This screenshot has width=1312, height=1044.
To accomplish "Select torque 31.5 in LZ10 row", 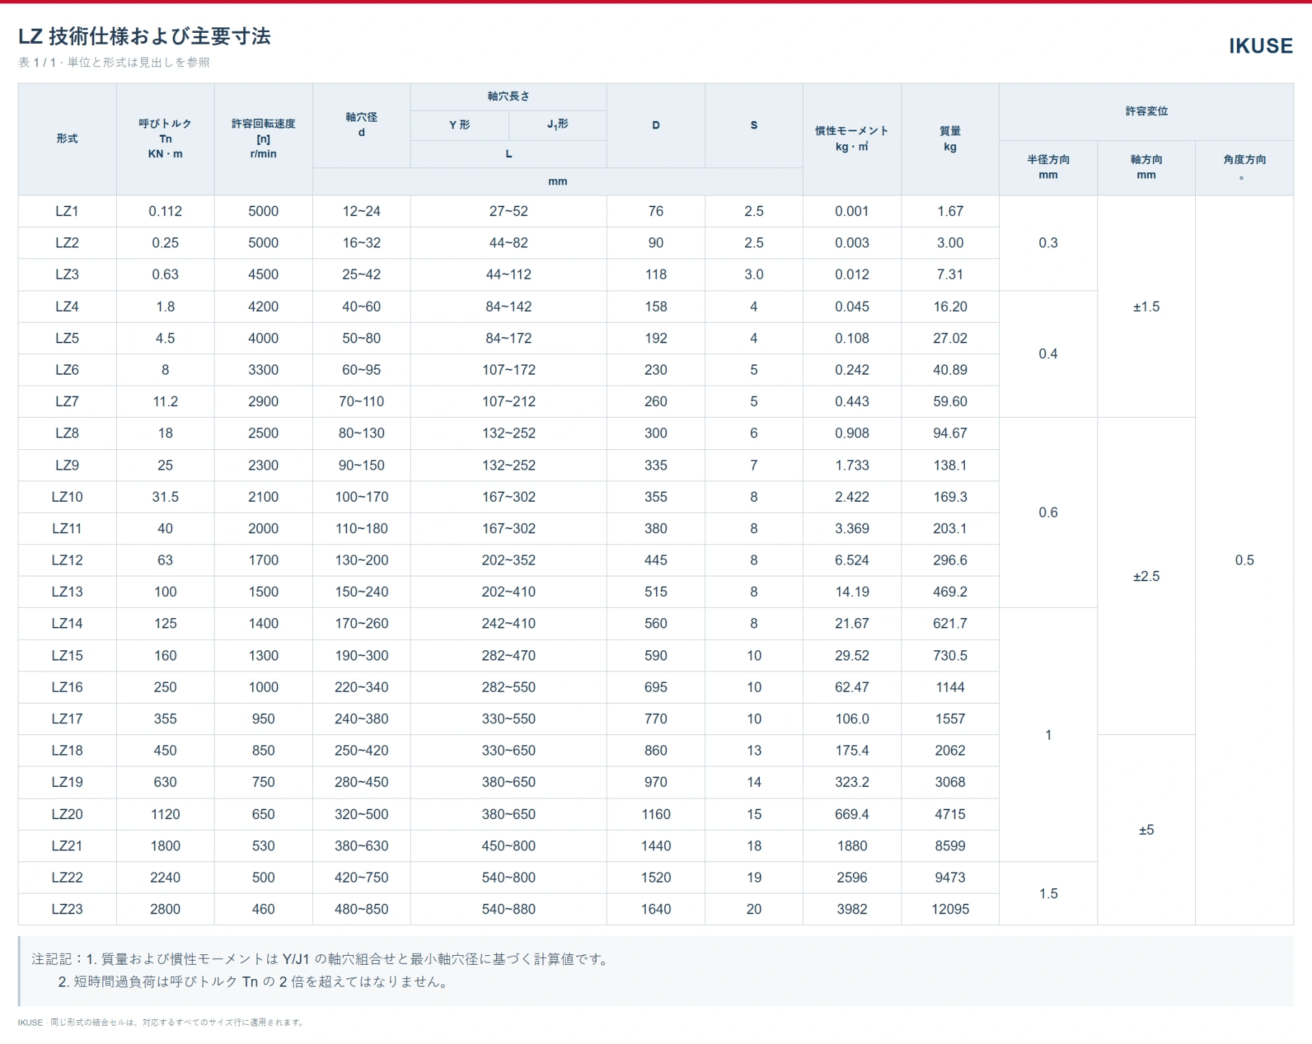I will pyautogui.click(x=165, y=497).
